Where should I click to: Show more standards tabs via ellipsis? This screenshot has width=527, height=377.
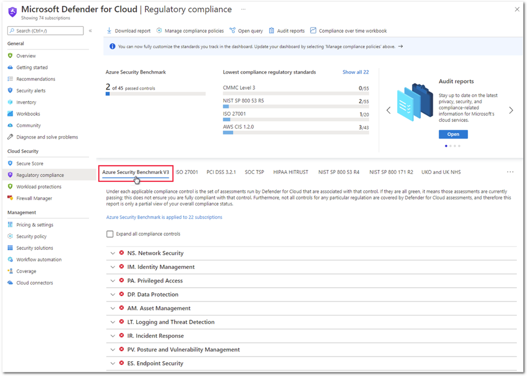[x=510, y=172]
